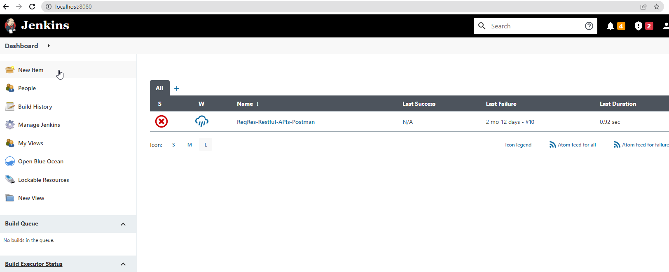Select the All view tab
Image resolution: width=669 pixels, height=272 pixels.
click(159, 88)
